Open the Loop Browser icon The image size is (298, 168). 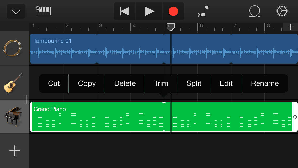[x=254, y=11]
